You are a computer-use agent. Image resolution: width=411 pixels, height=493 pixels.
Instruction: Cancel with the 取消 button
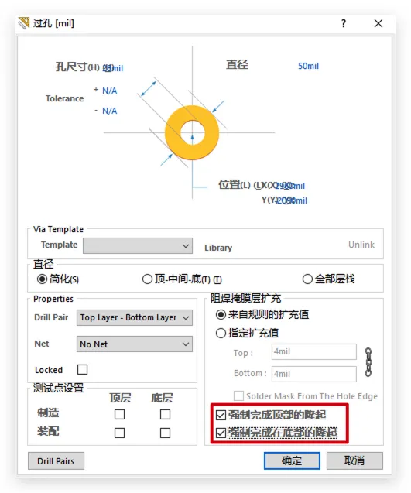pos(354,461)
